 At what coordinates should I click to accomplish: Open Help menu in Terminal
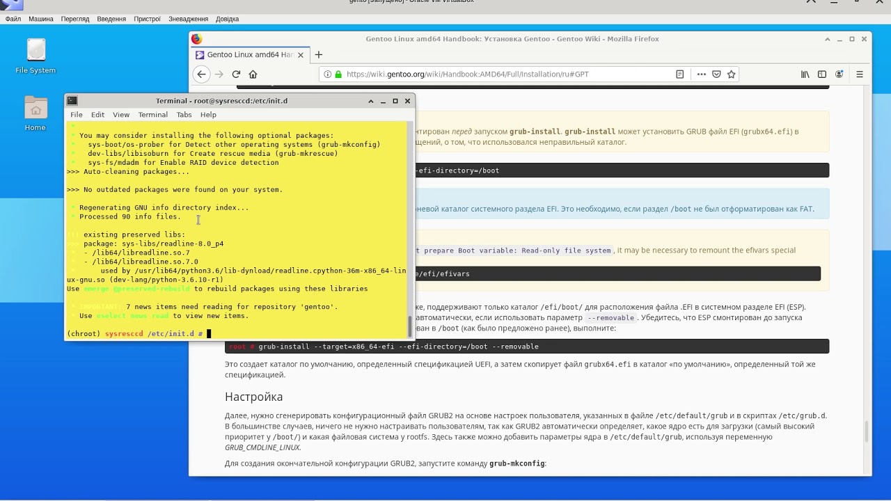(208, 115)
